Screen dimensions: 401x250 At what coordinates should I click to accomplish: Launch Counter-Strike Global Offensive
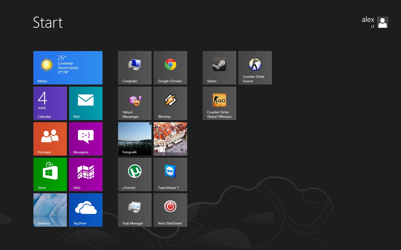point(219,103)
